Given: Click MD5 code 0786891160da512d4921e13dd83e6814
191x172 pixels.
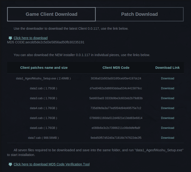Looking at the screenshot, I should [x=116, y=118].
